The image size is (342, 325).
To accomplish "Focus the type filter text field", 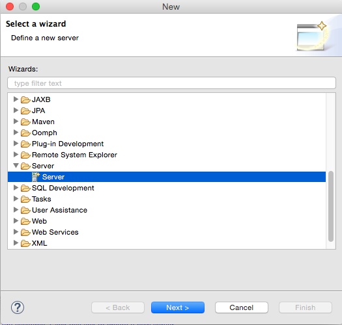I will point(171,83).
